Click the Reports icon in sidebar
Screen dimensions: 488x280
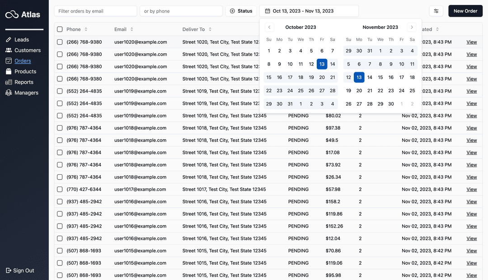tap(9, 82)
